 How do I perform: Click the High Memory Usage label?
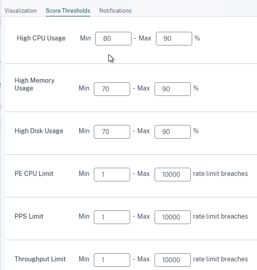34,84
